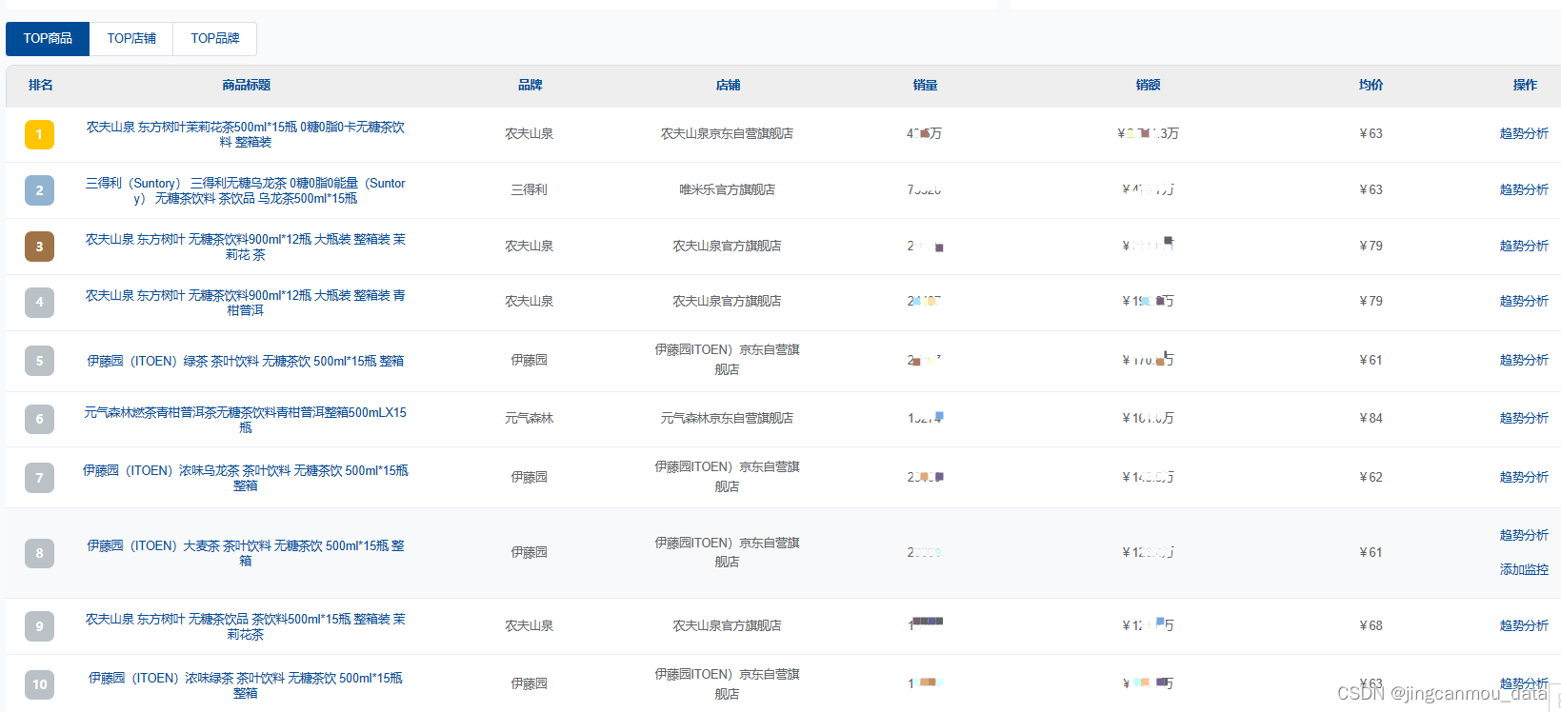Image resolution: width=1561 pixels, height=712 pixels.
Task: Click the rank 5 badge
Action: [39, 361]
